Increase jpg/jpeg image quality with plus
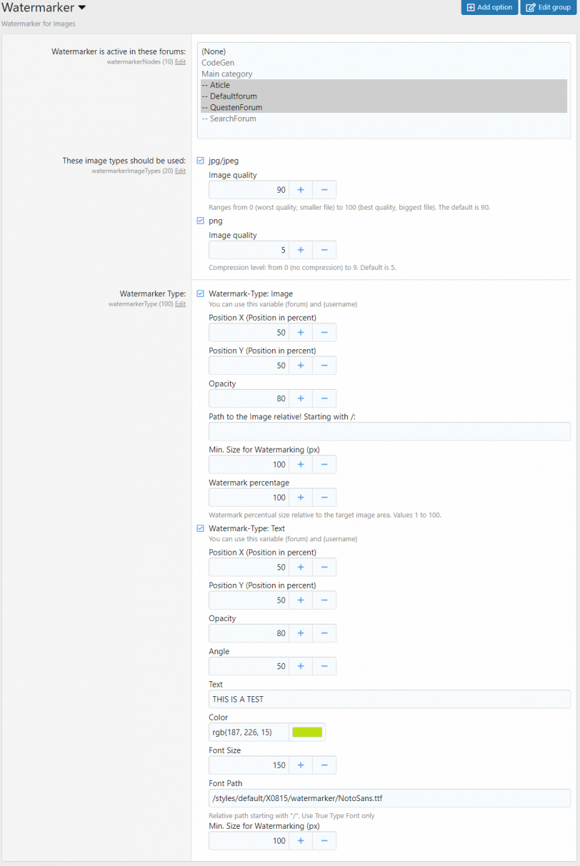This screenshot has height=866, width=580. [300, 190]
